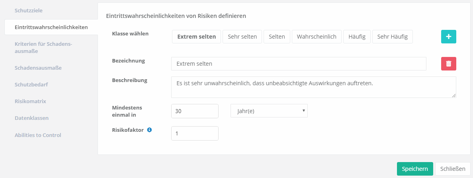Select the 'Selten' class
Image resolution: width=473 pixels, height=178 pixels.
[277, 37]
